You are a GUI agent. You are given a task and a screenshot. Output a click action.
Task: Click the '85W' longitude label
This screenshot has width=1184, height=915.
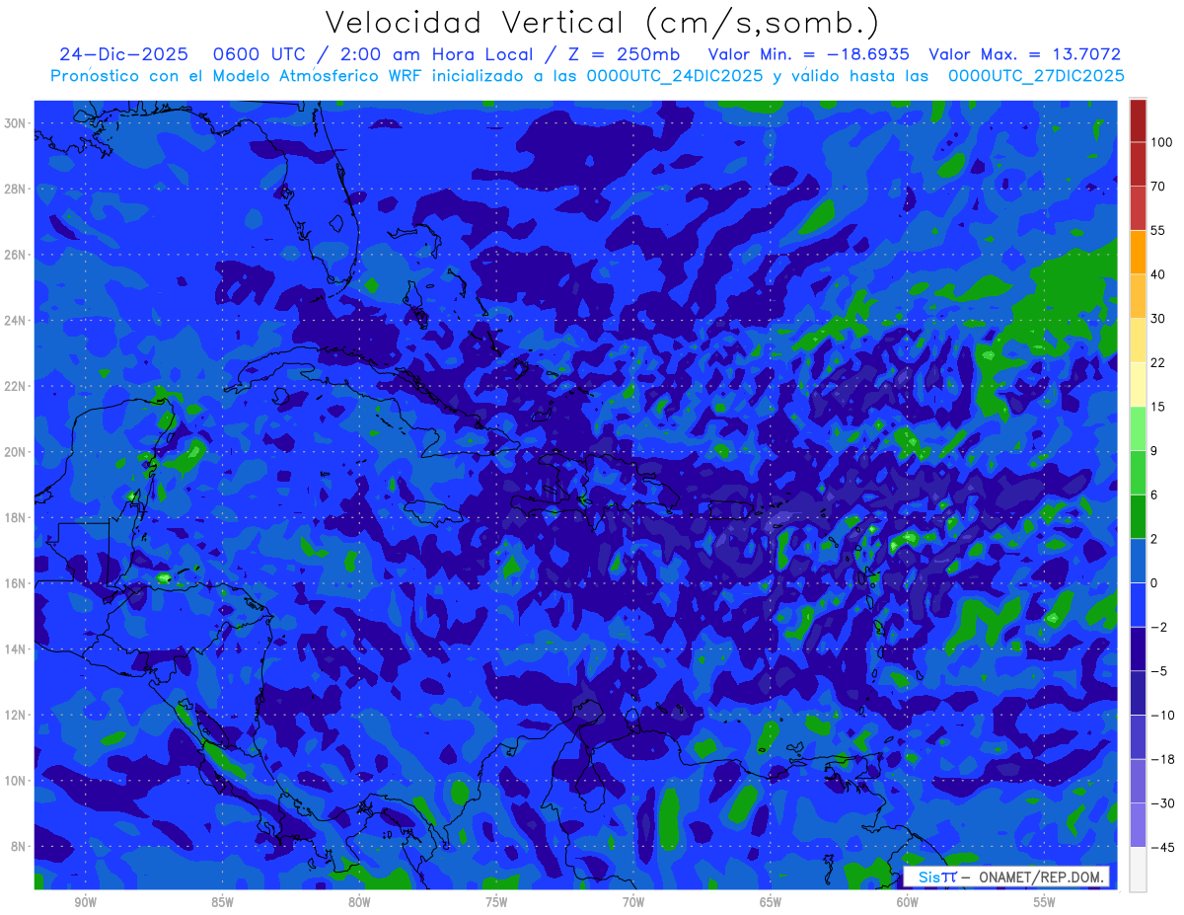(222, 902)
